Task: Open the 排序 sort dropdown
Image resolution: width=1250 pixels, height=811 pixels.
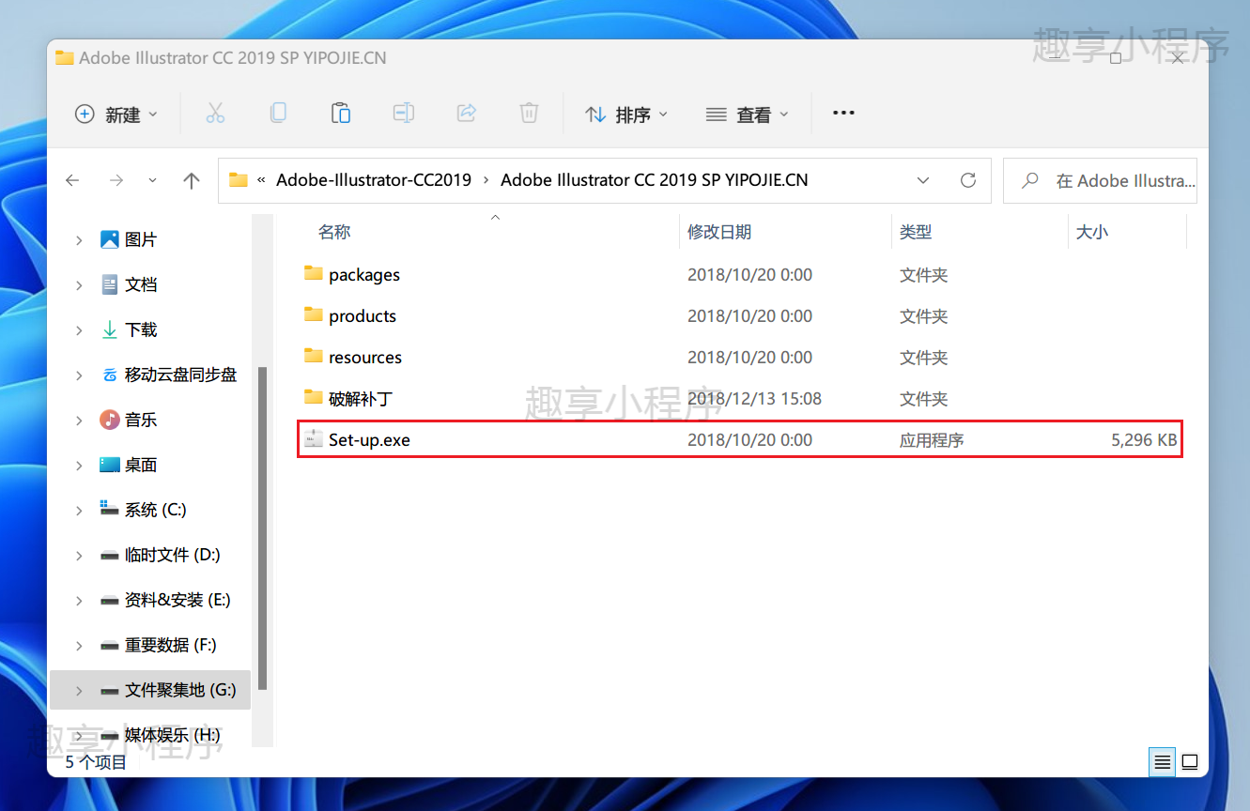Action: coord(625,114)
